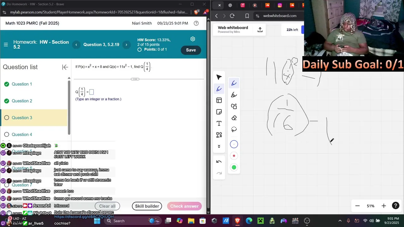Image resolution: width=404 pixels, height=227 pixels.
Task: Open whiteboard help question mark
Action: coord(395,206)
